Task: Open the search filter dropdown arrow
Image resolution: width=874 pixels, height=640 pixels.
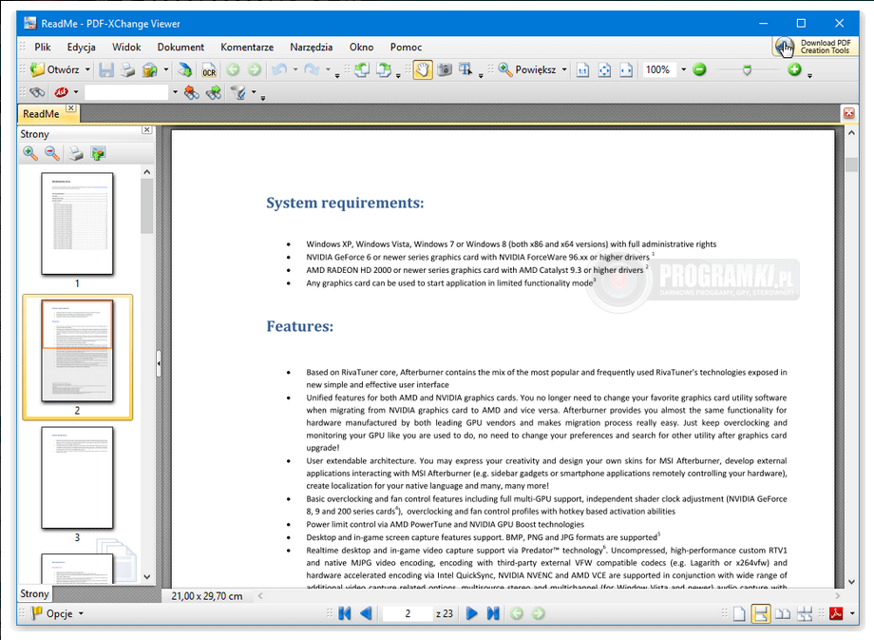Action: coord(254,92)
